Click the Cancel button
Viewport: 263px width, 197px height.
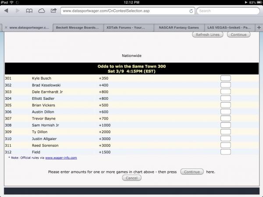[131, 178]
